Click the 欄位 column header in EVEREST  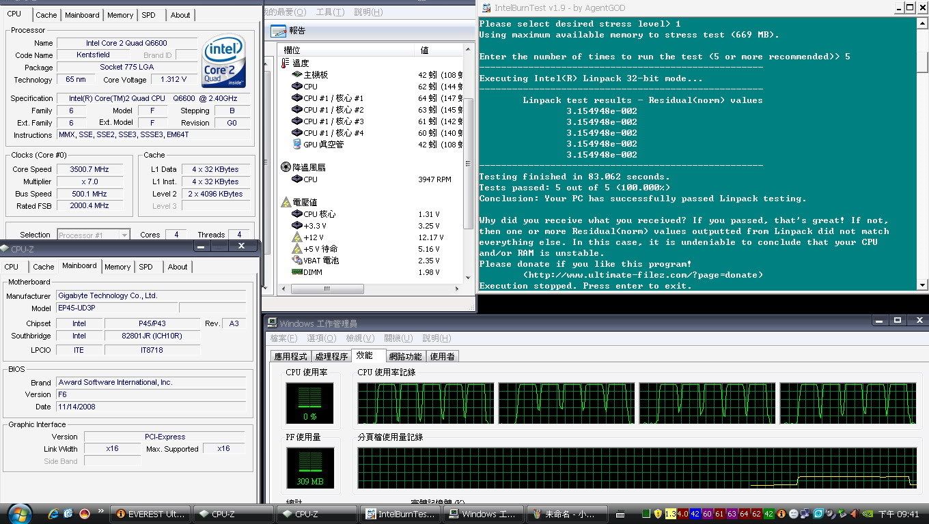click(x=346, y=50)
